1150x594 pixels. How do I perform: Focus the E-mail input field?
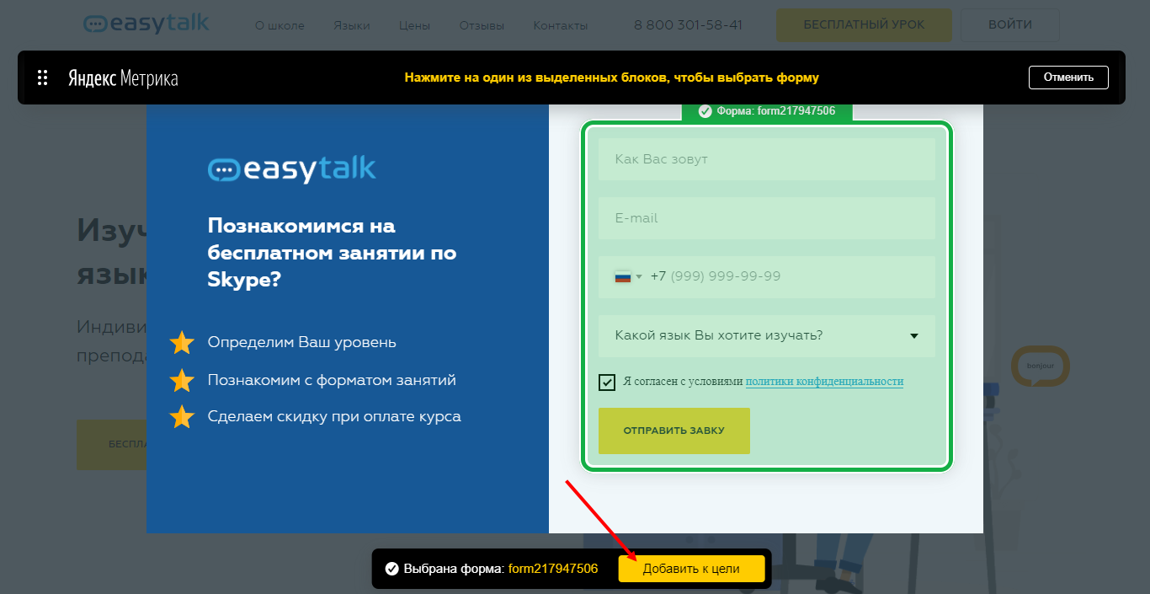coord(766,218)
